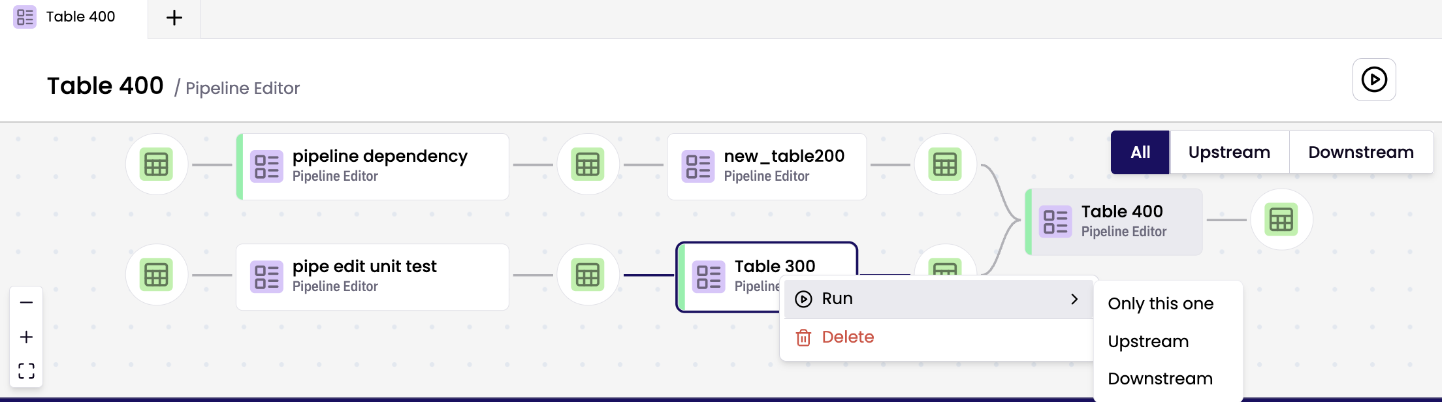Click the new_table200 node's pipeline icon
Image resolution: width=1442 pixels, height=402 pixels.
[698, 166]
